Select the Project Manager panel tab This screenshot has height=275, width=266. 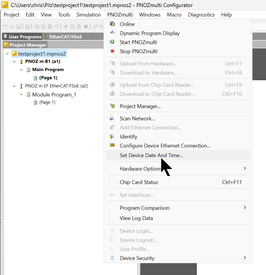coord(25,45)
